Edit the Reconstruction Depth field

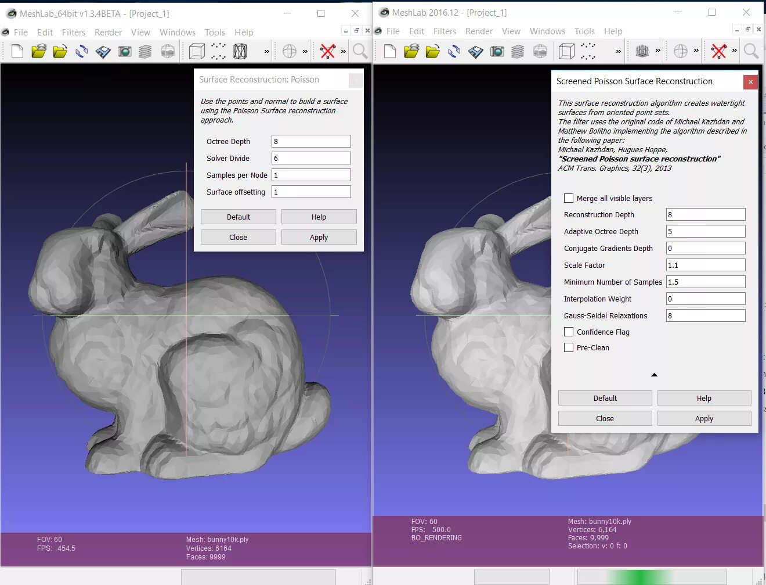pyautogui.click(x=706, y=214)
